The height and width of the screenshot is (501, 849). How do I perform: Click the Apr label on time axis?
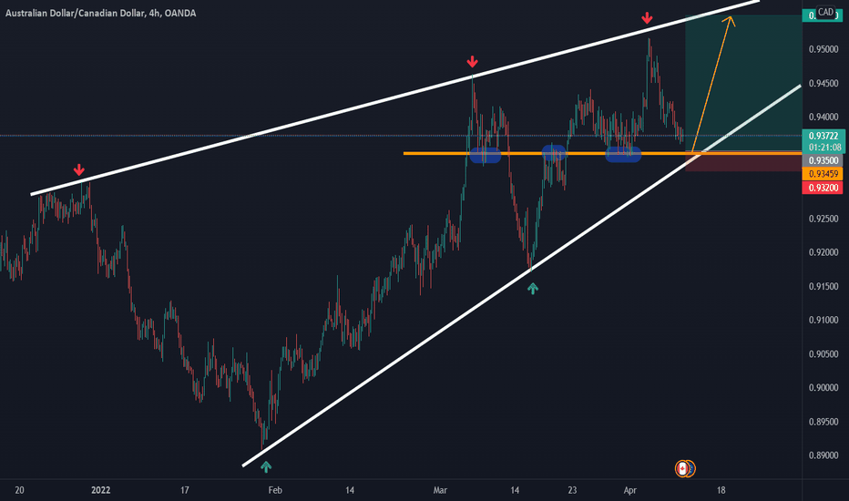pos(629,490)
